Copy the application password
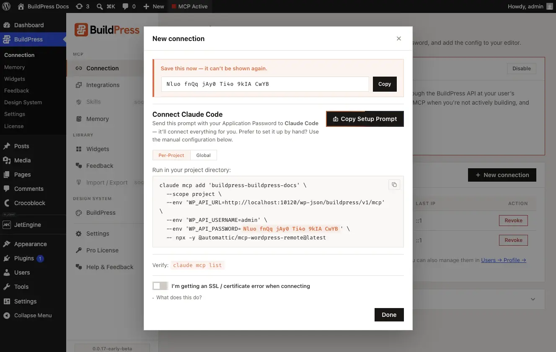The image size is (556, 352). [x=385, y=84]
